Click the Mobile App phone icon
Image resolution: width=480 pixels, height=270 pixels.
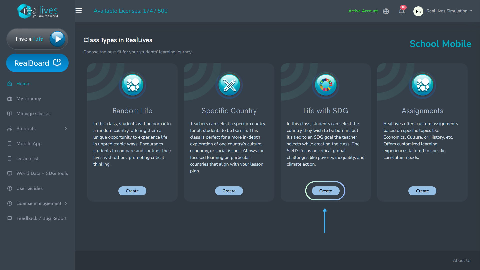coord(10,144)
